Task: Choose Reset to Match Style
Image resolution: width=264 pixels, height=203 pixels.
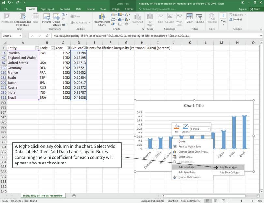Action: [x=192, y=147]
